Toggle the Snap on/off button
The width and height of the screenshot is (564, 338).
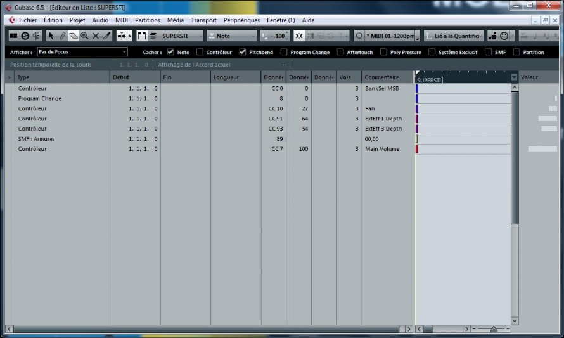tap(299, 36)
